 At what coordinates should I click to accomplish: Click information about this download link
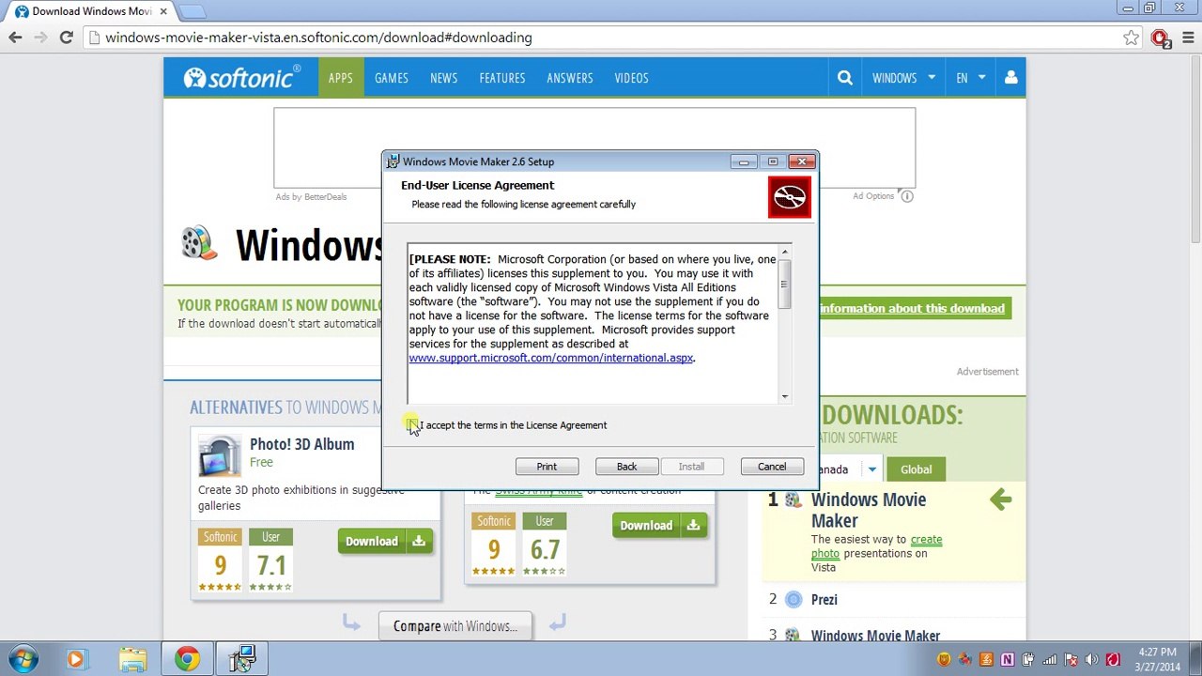912,308
